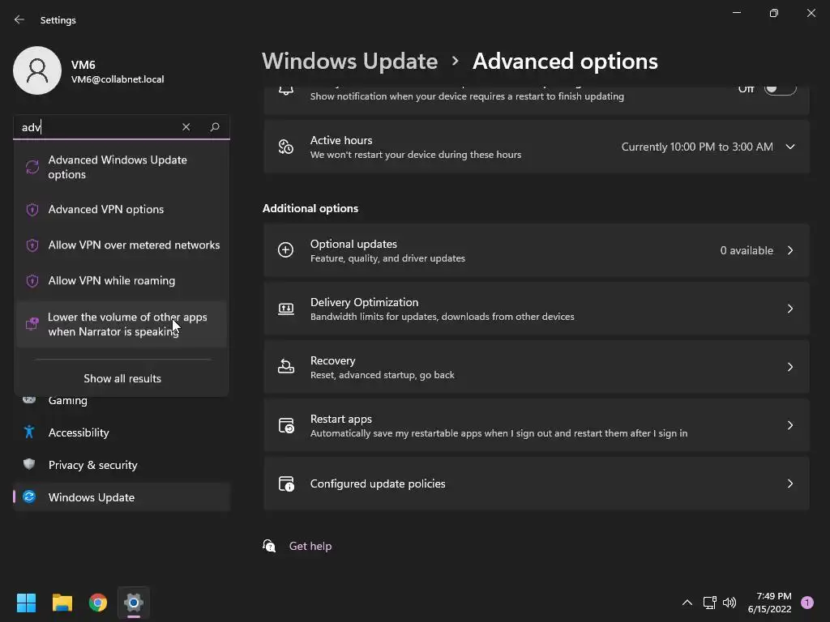Click the VPN while roaming shield icon
Viewport: 830px width, 622px height.
pyautogui.click(x=32, y=281)
